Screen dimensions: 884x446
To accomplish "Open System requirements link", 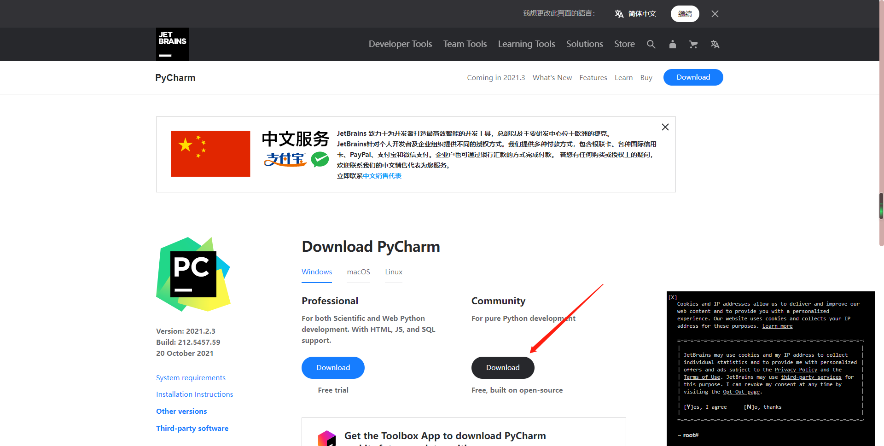I will point(191,378).
